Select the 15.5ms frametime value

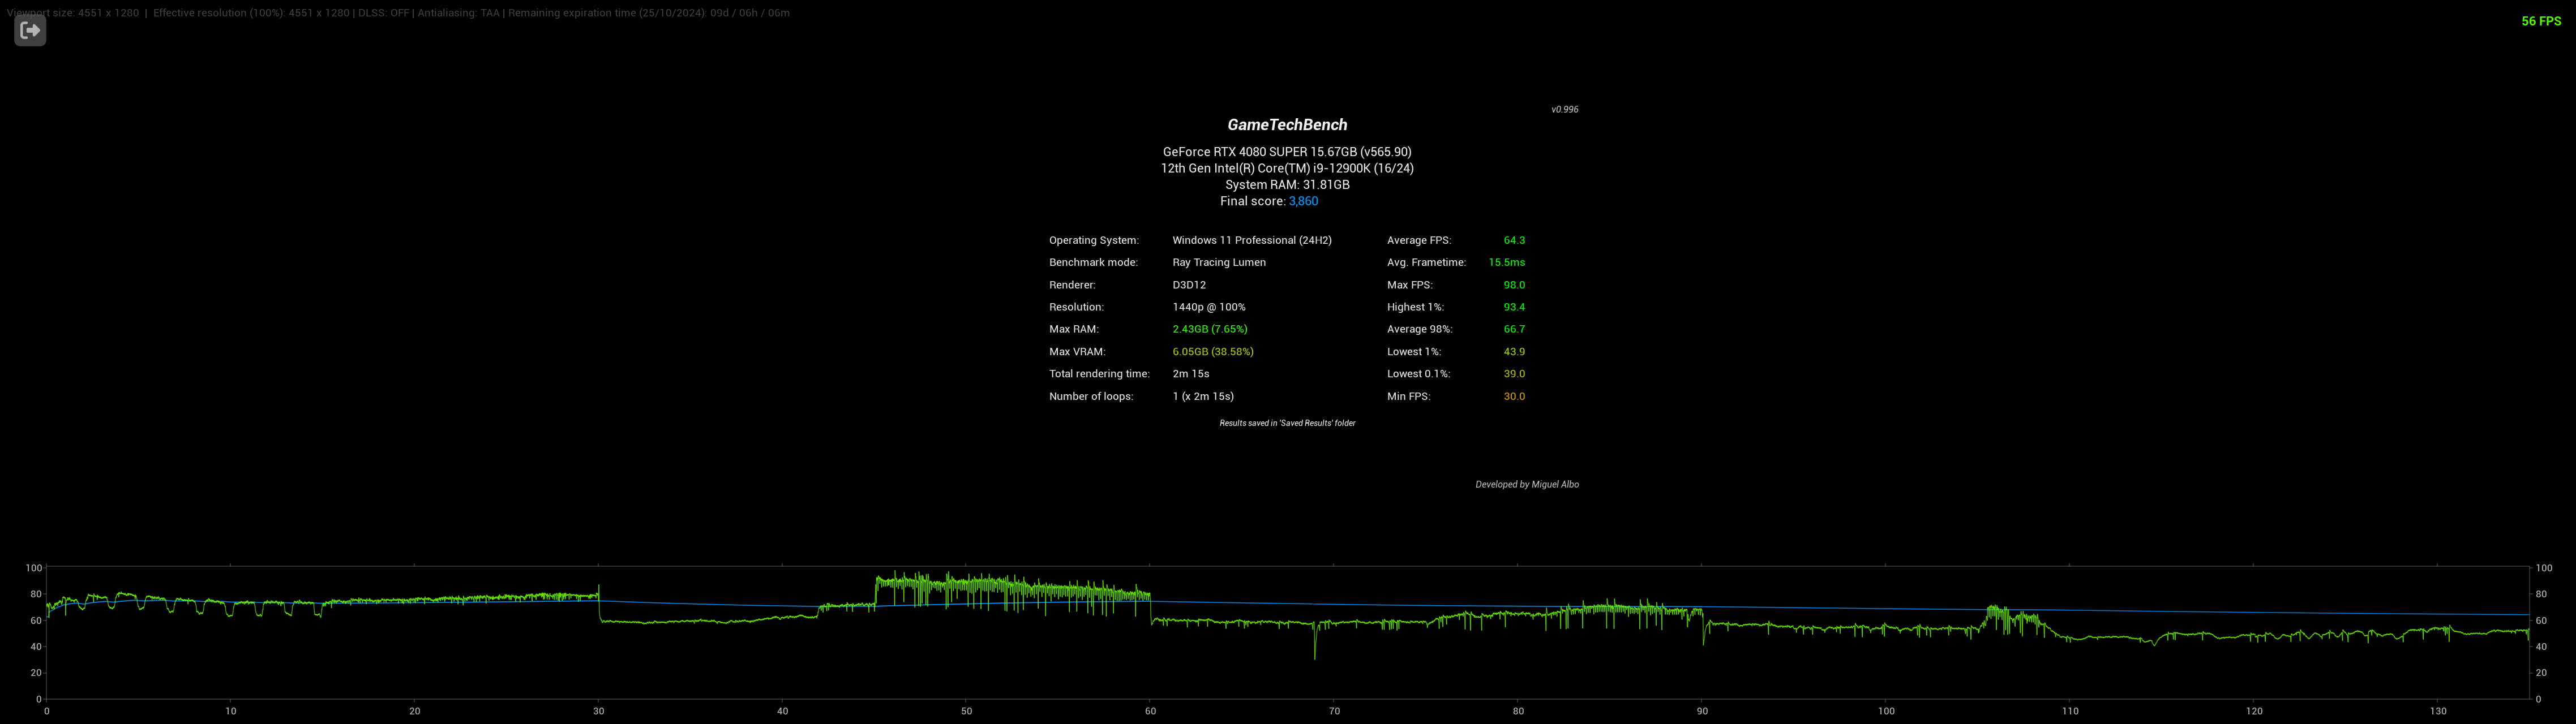click(x=1507, y=262)
